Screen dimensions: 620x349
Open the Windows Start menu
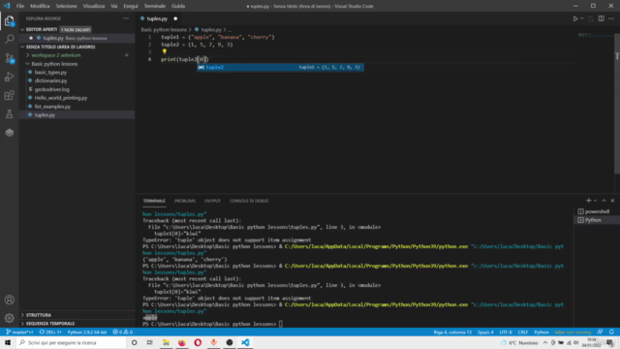[x=8, y=342]
